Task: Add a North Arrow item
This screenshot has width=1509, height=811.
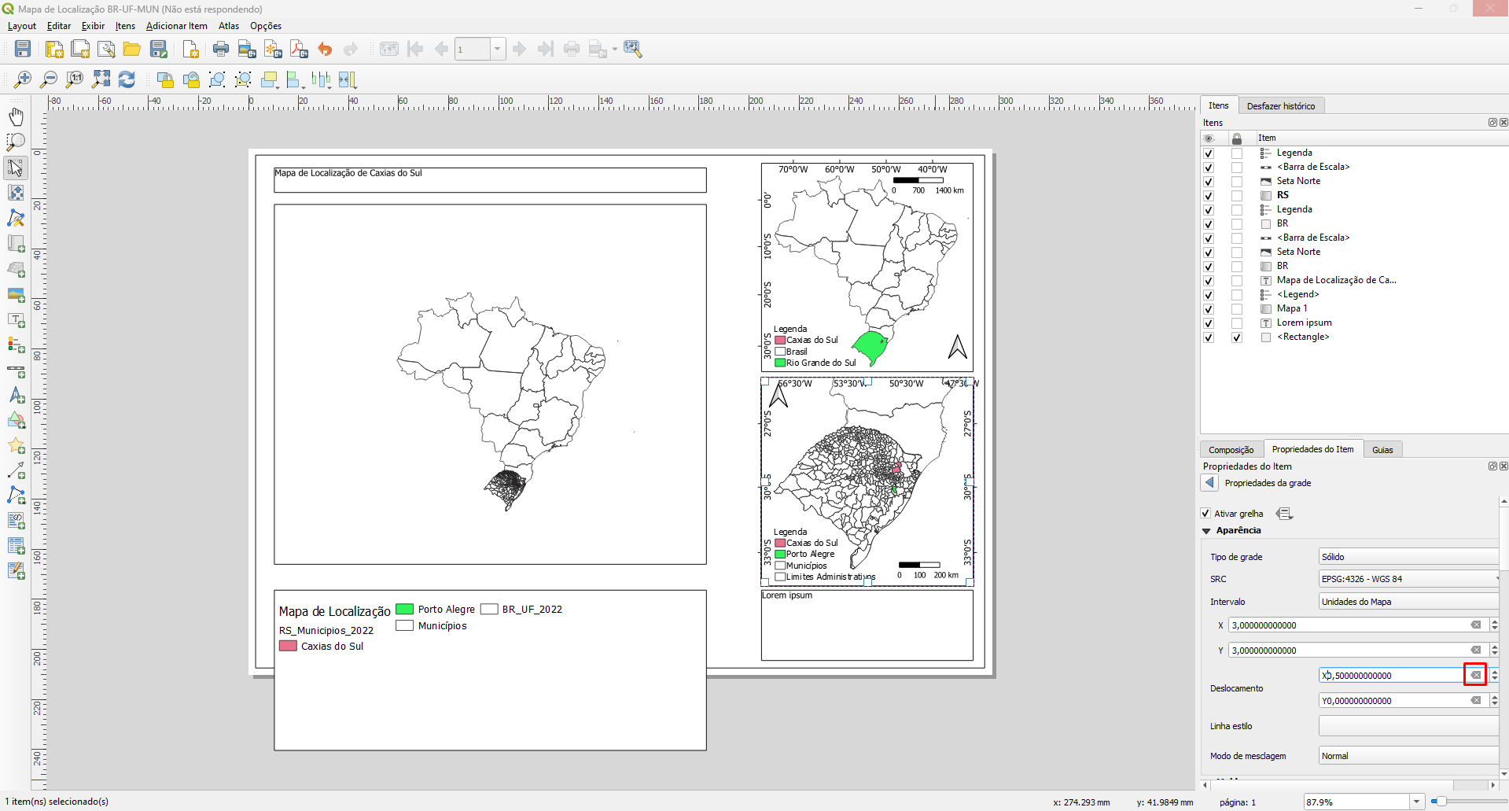Action: [16, 396]
